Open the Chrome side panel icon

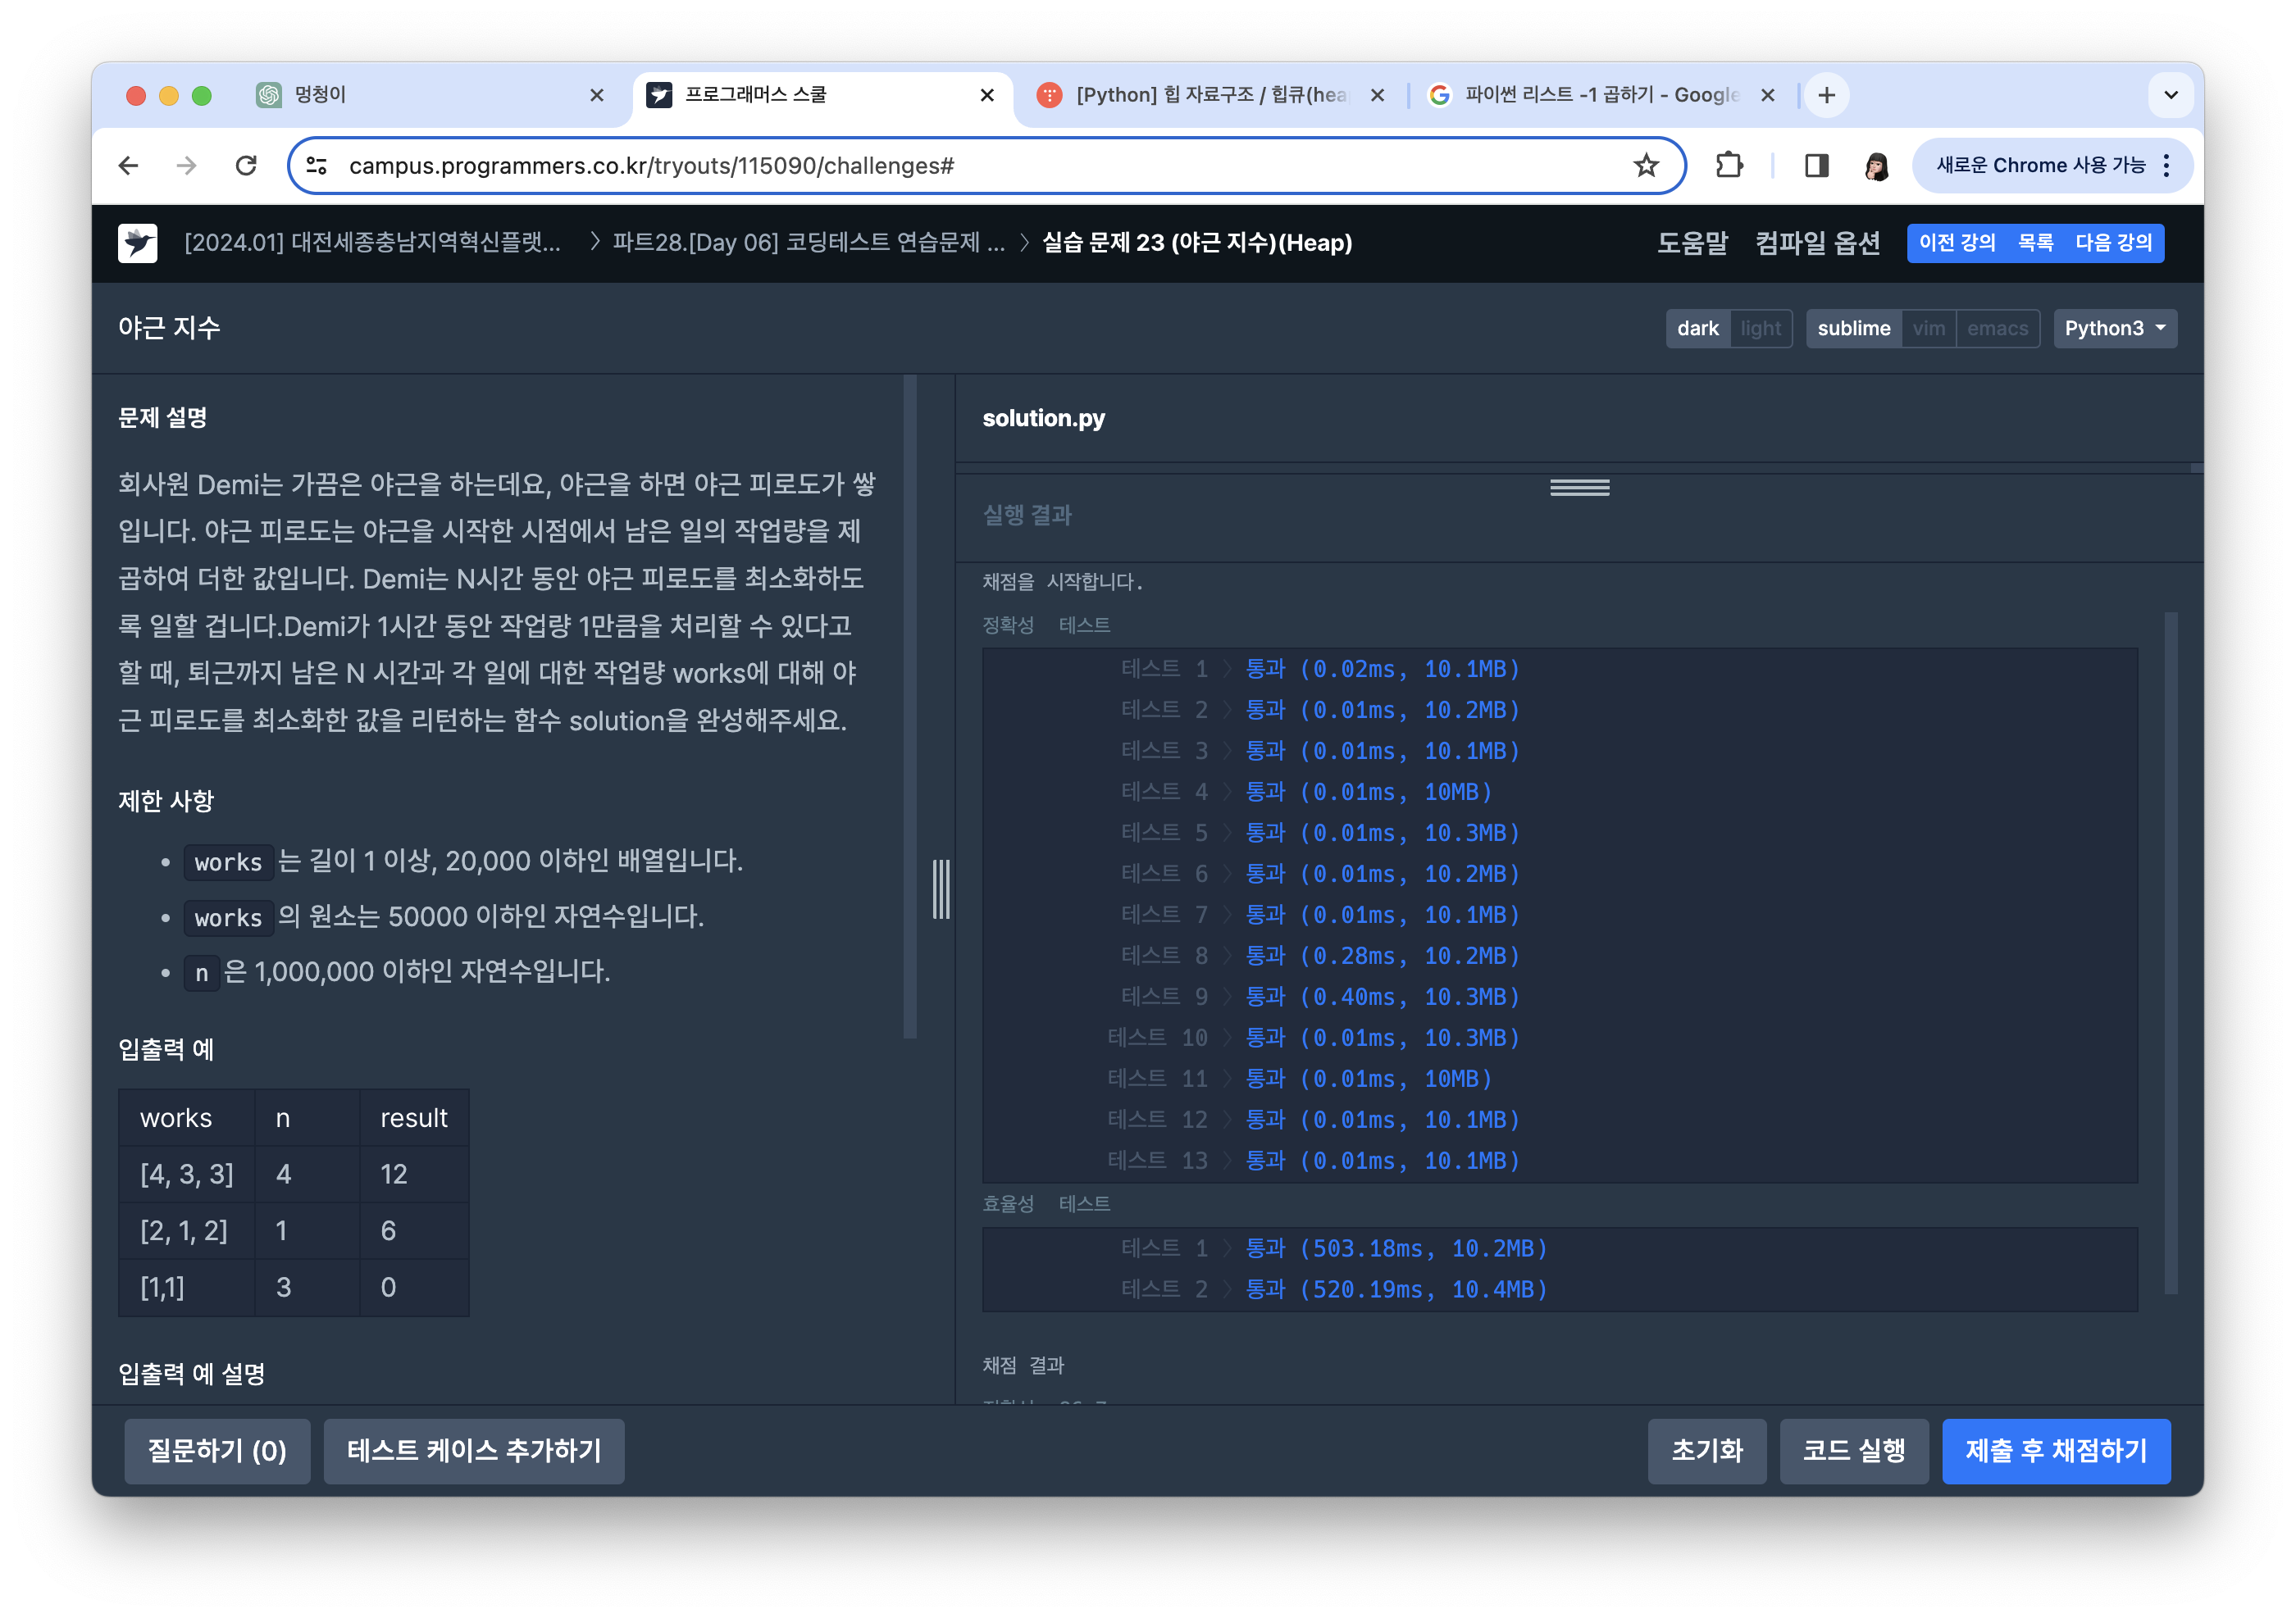1816,166
